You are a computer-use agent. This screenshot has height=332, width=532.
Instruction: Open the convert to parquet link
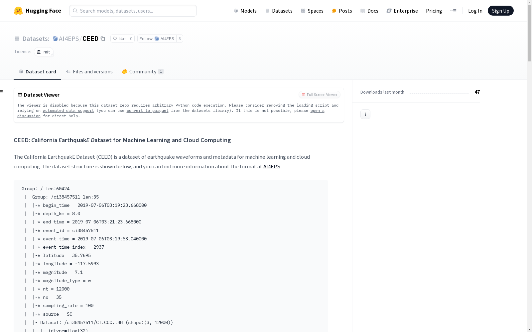click(148, 111)
